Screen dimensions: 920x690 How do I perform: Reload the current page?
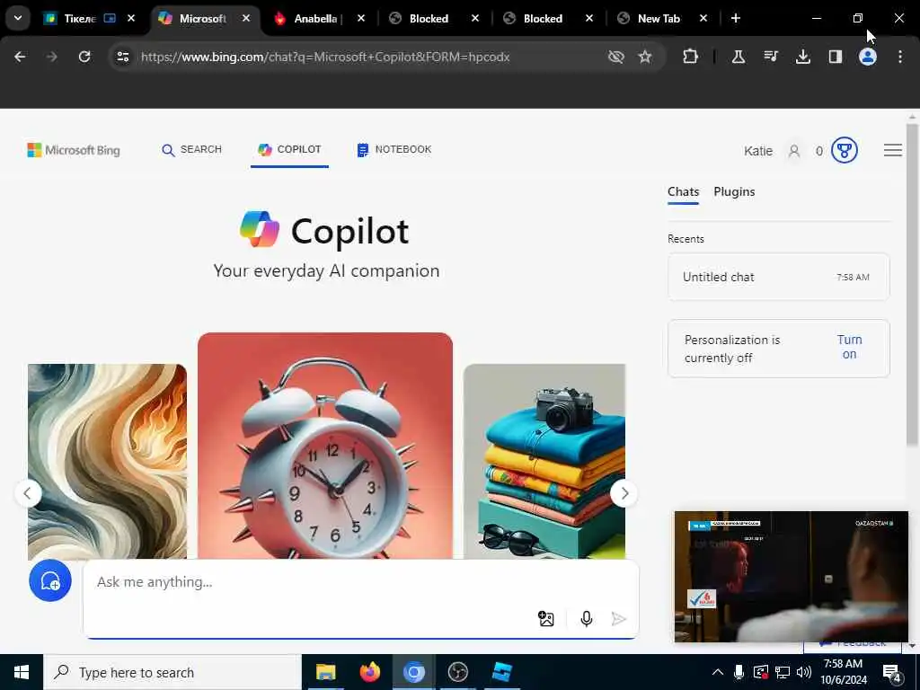[84, 57]
